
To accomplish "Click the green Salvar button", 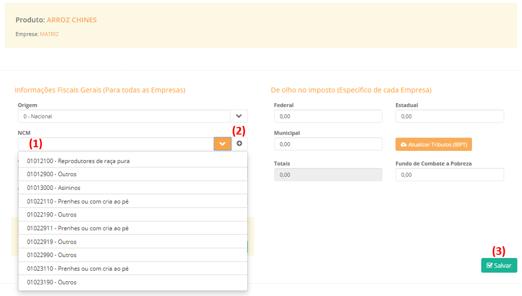I will coord(499,266).
